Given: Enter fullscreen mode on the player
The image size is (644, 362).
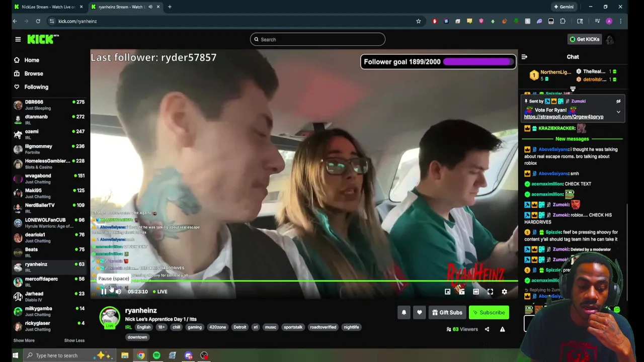Looking at the screenshot, I should (x=490, y=292).
